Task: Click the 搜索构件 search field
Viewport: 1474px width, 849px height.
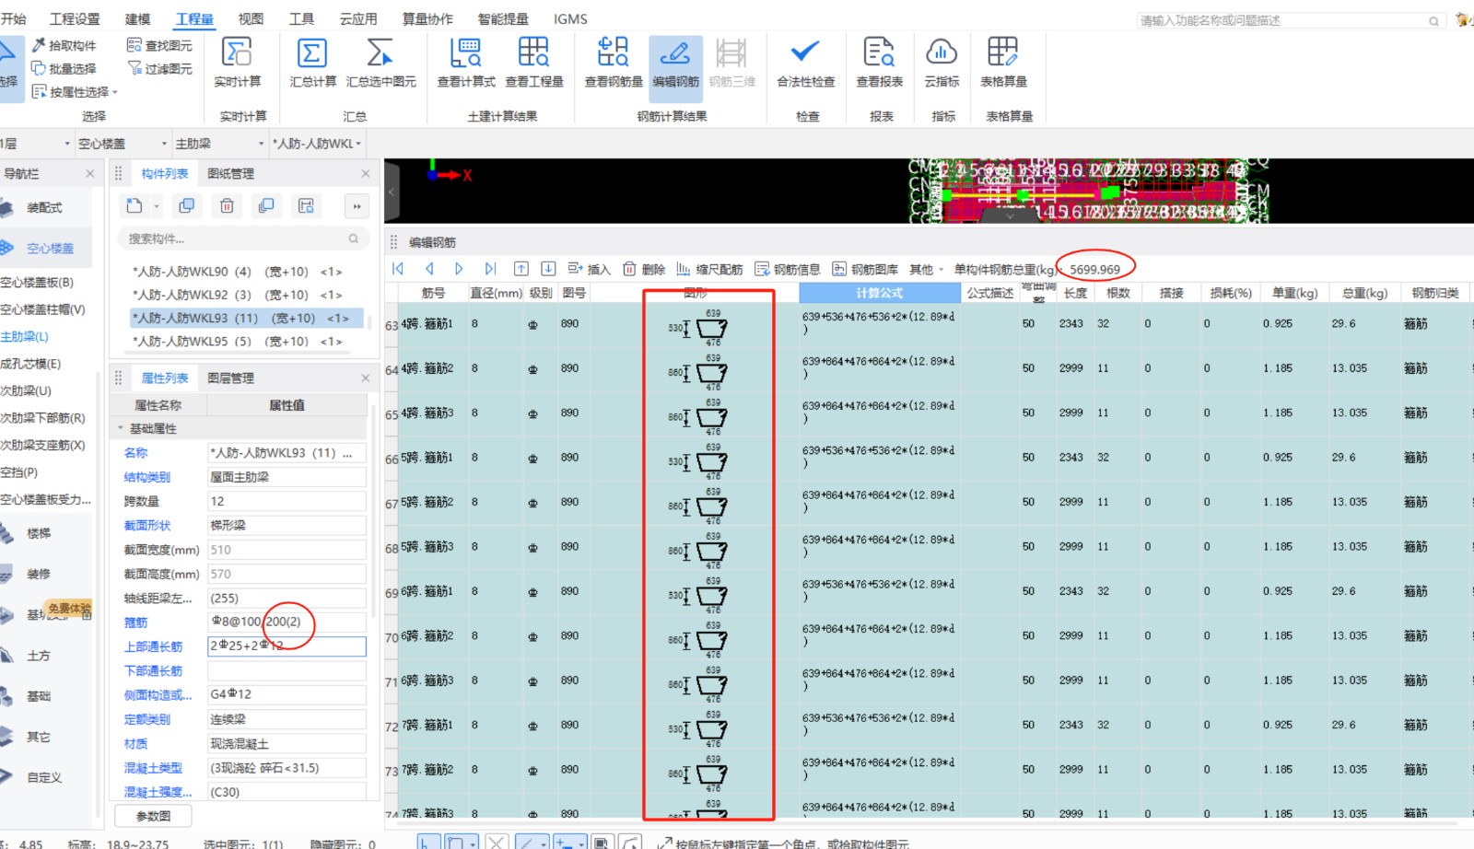Action: point(241,238)
